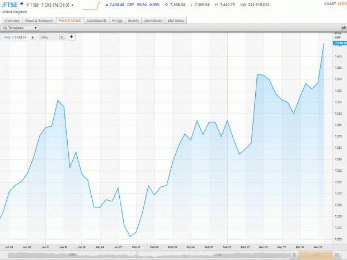Click the Vol 222,618,032 value

coord(255,4)
